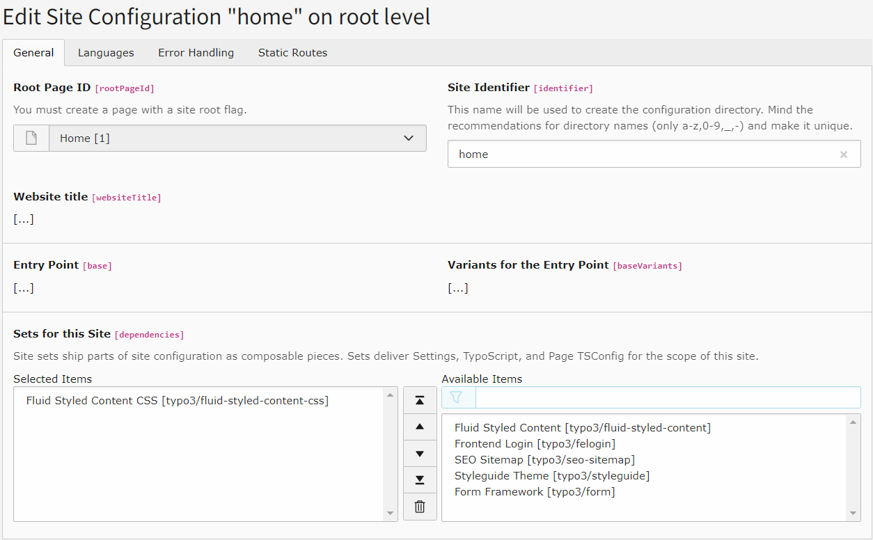Pick Styleguide Theme from Available Items
Viewport: 873px width, 540px height.
tap(551, 476)
